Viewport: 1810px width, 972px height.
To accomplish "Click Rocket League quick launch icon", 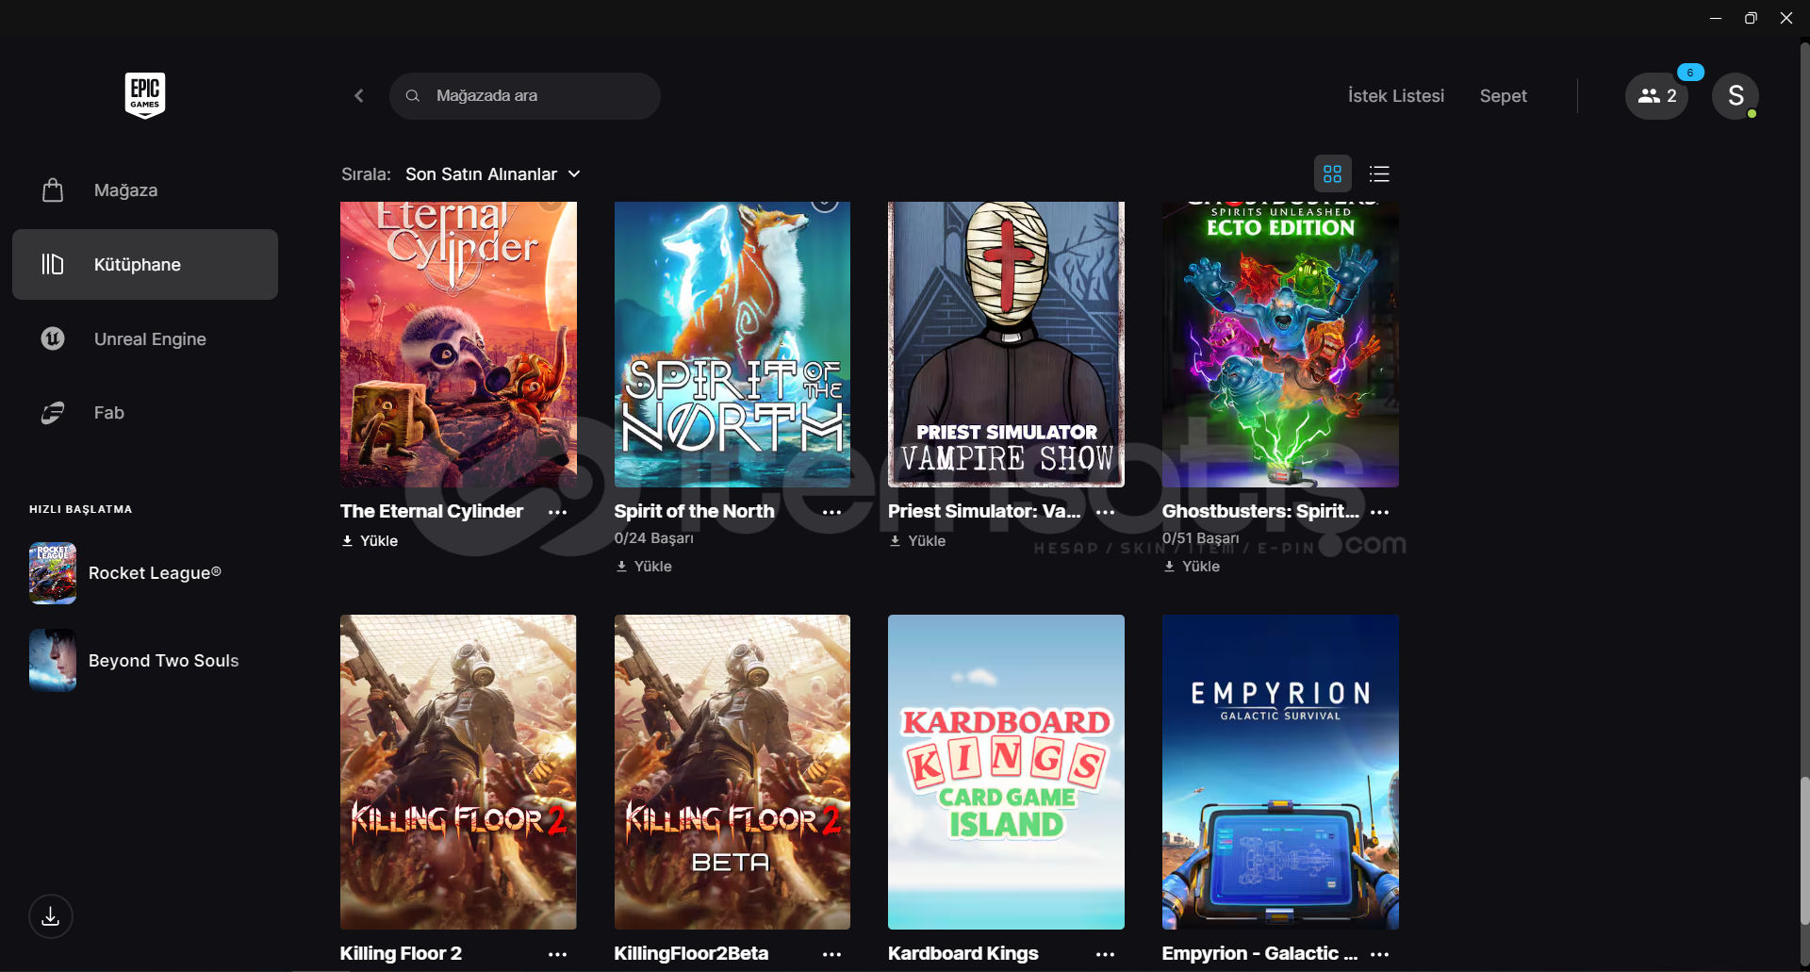I will pyautogui.click(x=53, y=573).
